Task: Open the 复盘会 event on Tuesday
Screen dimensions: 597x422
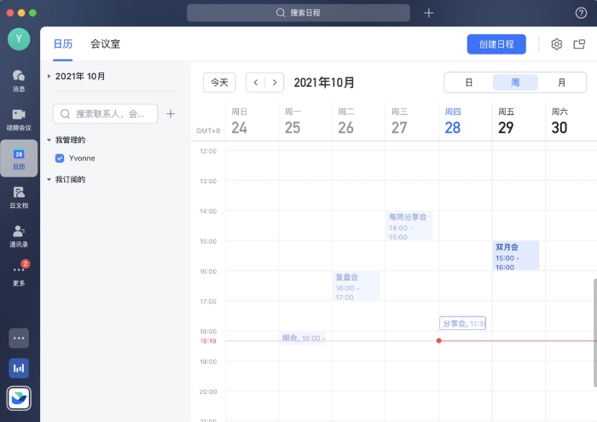Action: point(356,286)
